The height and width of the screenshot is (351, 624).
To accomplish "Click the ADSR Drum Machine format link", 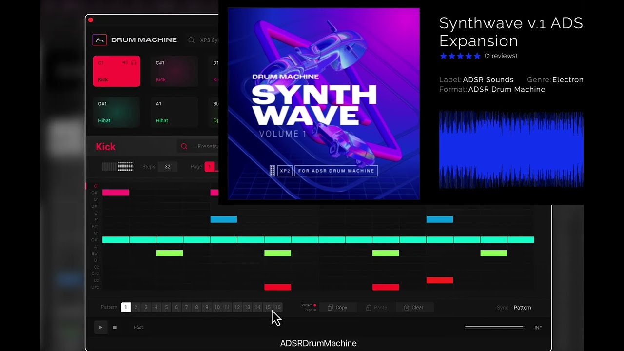I will click(507, 89).
